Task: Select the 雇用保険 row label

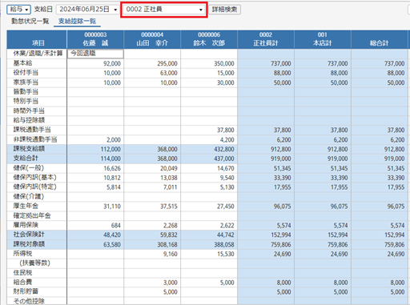Action: 26,225
